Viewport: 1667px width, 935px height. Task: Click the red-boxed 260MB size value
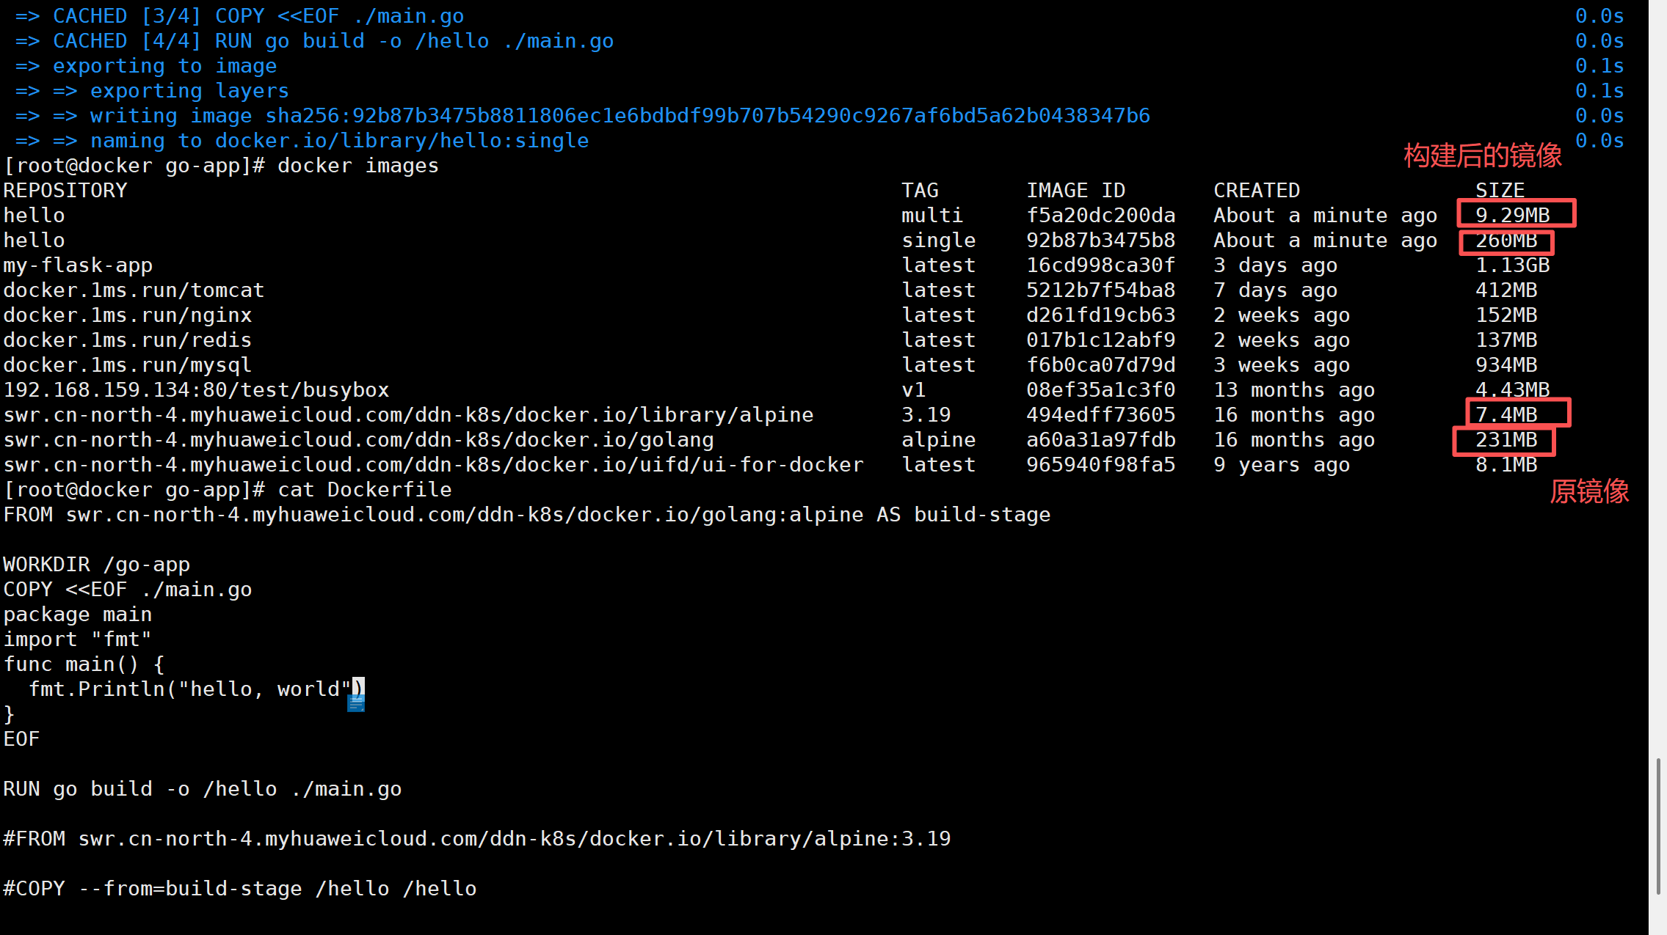(x=1506, y=241)
